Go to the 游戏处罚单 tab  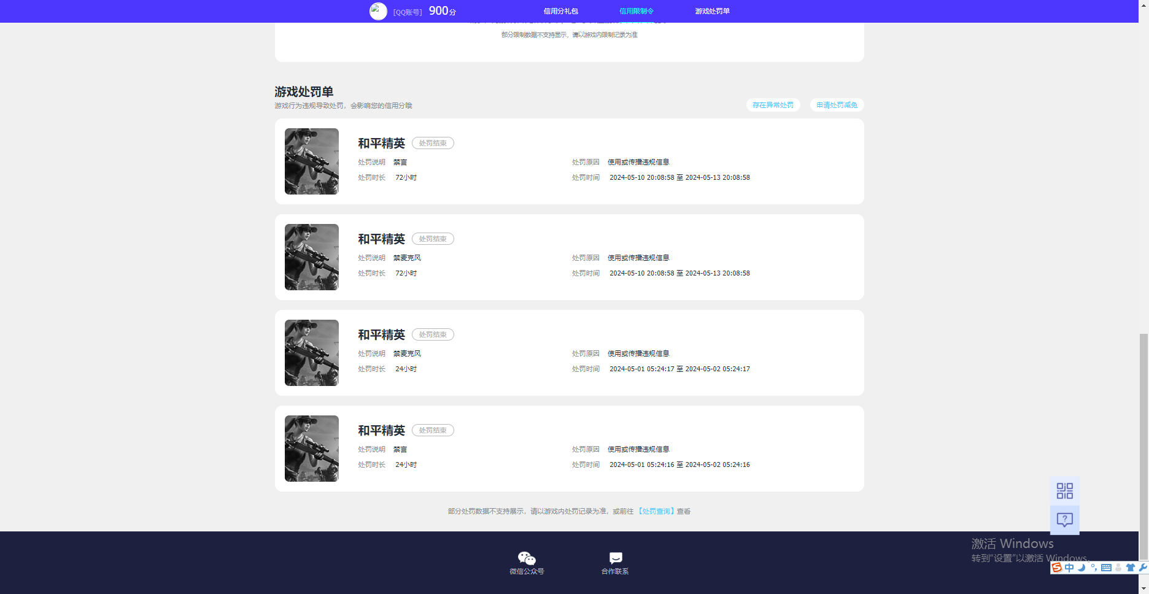click(x=712, y=11)
